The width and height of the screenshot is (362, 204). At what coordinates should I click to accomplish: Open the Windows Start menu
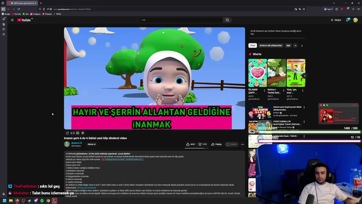tap(5, 201)
